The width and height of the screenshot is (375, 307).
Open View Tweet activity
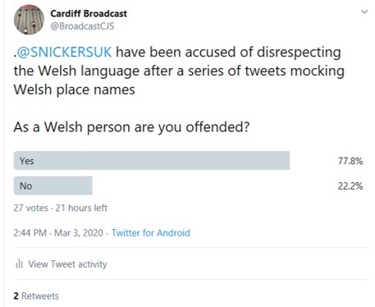tap(67, 264)
